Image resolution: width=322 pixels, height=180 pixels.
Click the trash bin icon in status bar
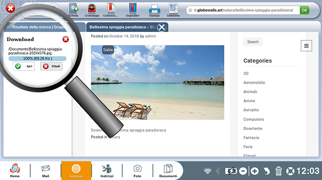(x=278, y=171)
